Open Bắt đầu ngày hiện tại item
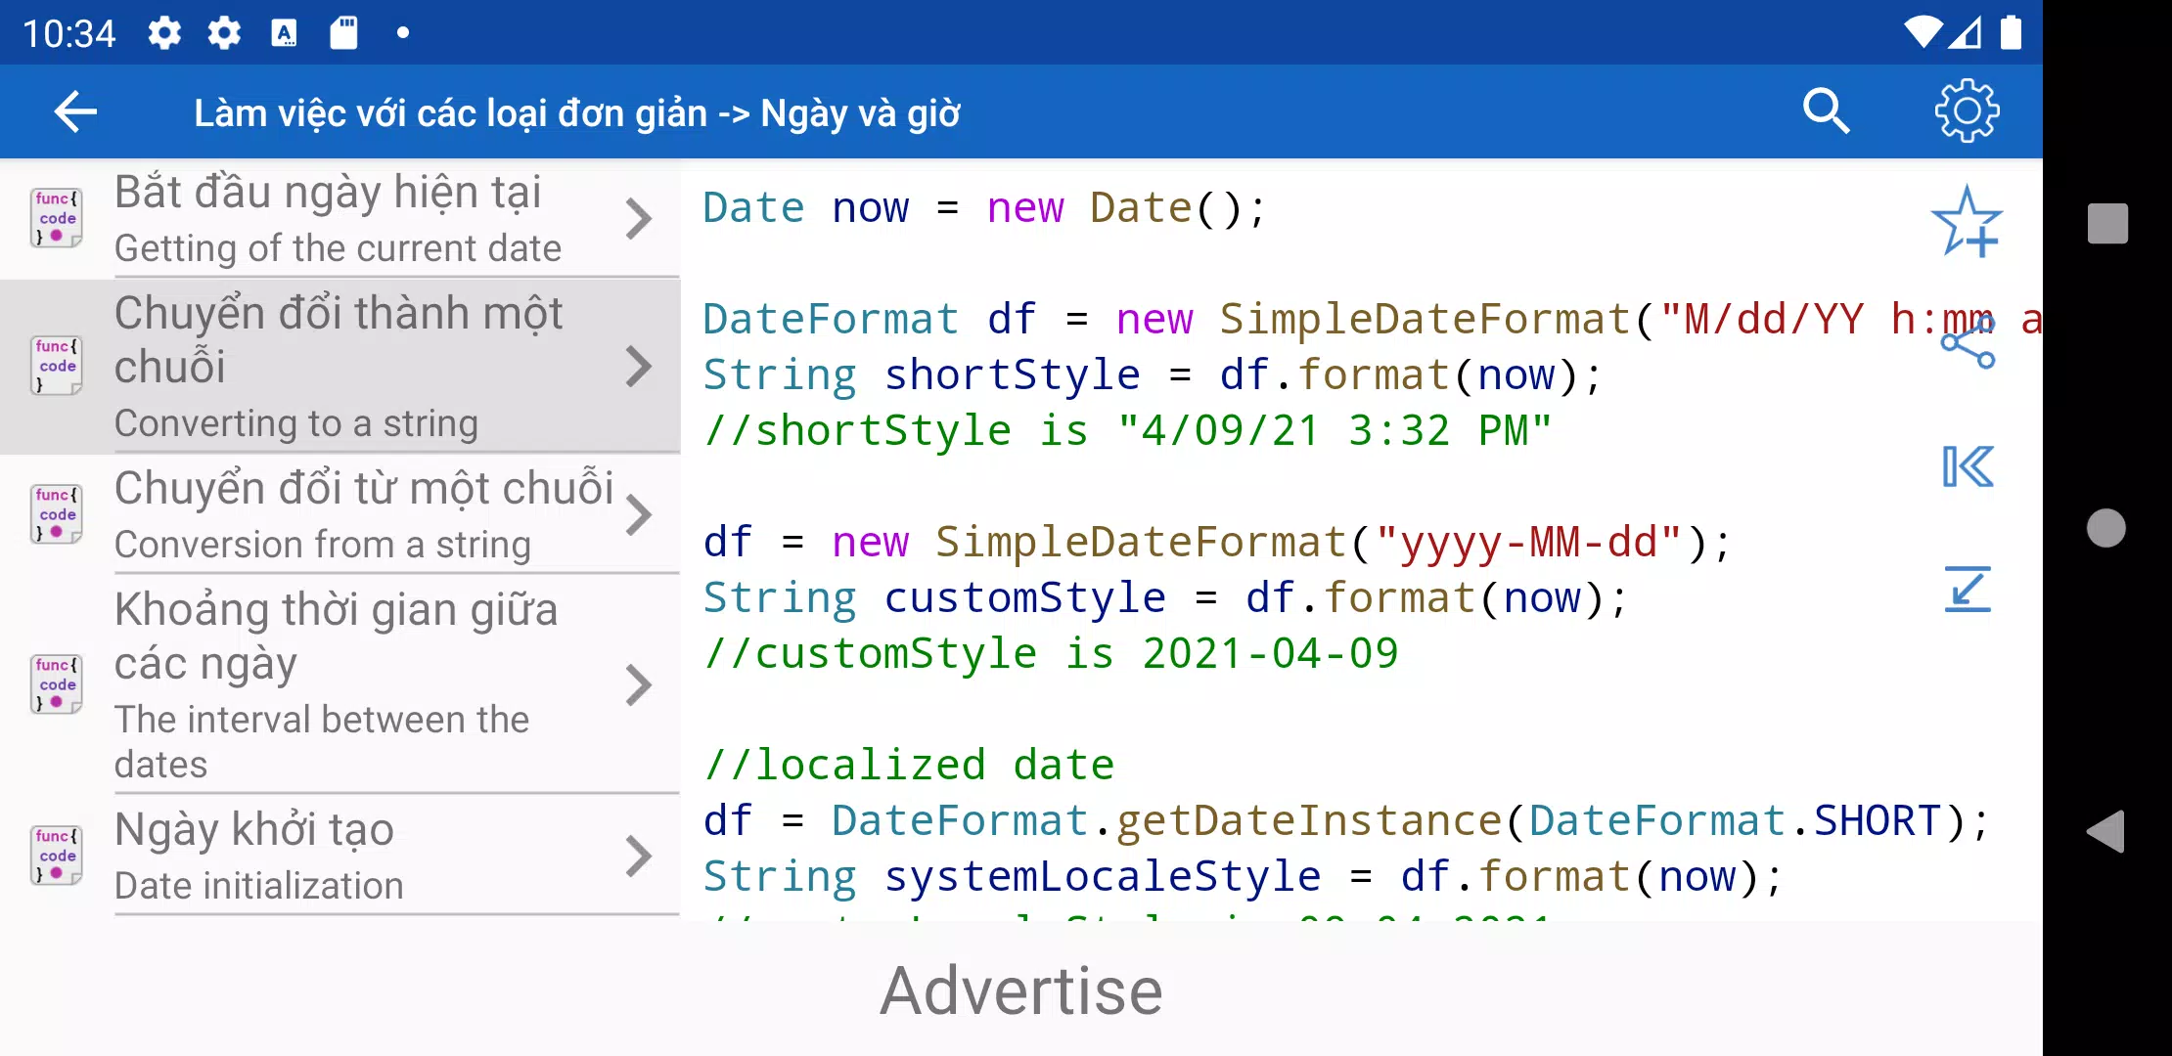The width and height of the screenshot is (2172, 1056). (x=340, y=218)
